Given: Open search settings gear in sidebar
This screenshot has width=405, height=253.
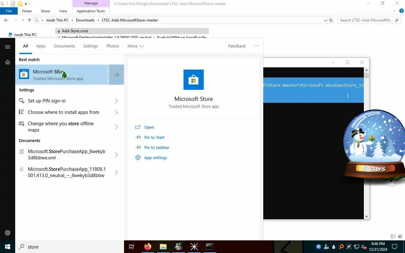Looking at the screenshot, I should point(8,233).
